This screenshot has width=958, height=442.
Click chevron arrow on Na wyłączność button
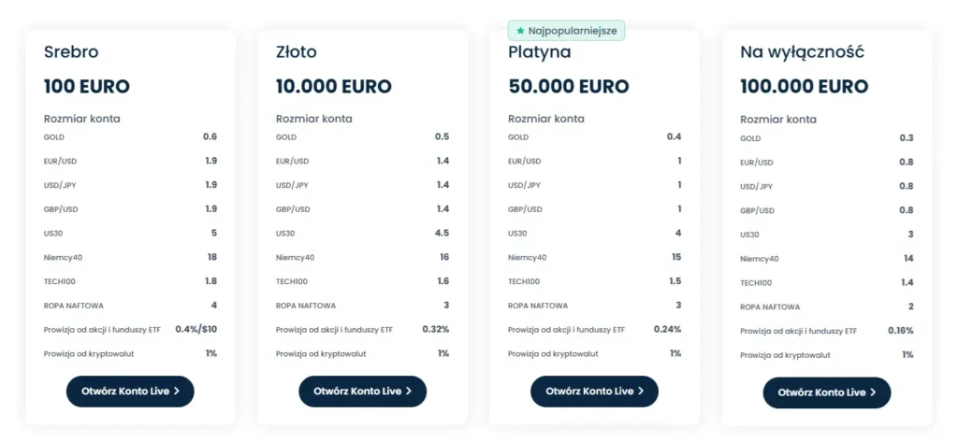873,392
